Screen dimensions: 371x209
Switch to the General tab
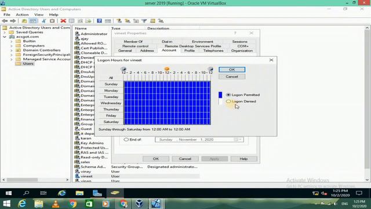point(125,51)
